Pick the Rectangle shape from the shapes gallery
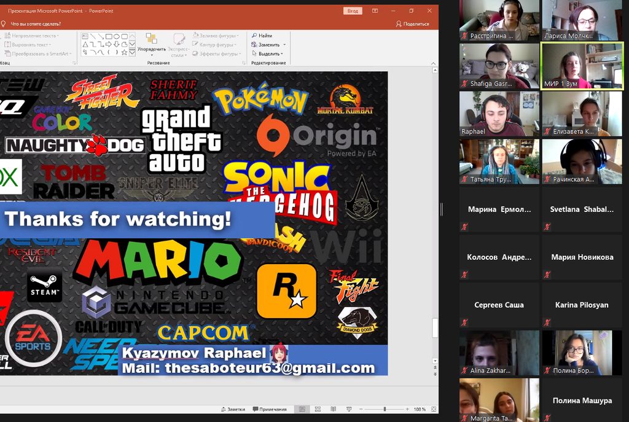The height and width of the screenshot is (422, 629). 109,36
